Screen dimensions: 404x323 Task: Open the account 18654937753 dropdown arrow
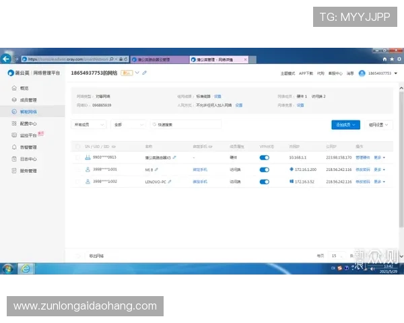tap(396, 73)
